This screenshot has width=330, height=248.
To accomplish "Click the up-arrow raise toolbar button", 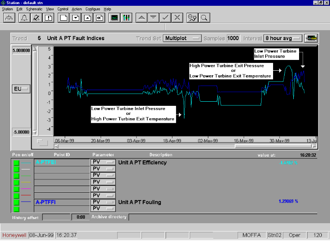I will tap(141, 18).
